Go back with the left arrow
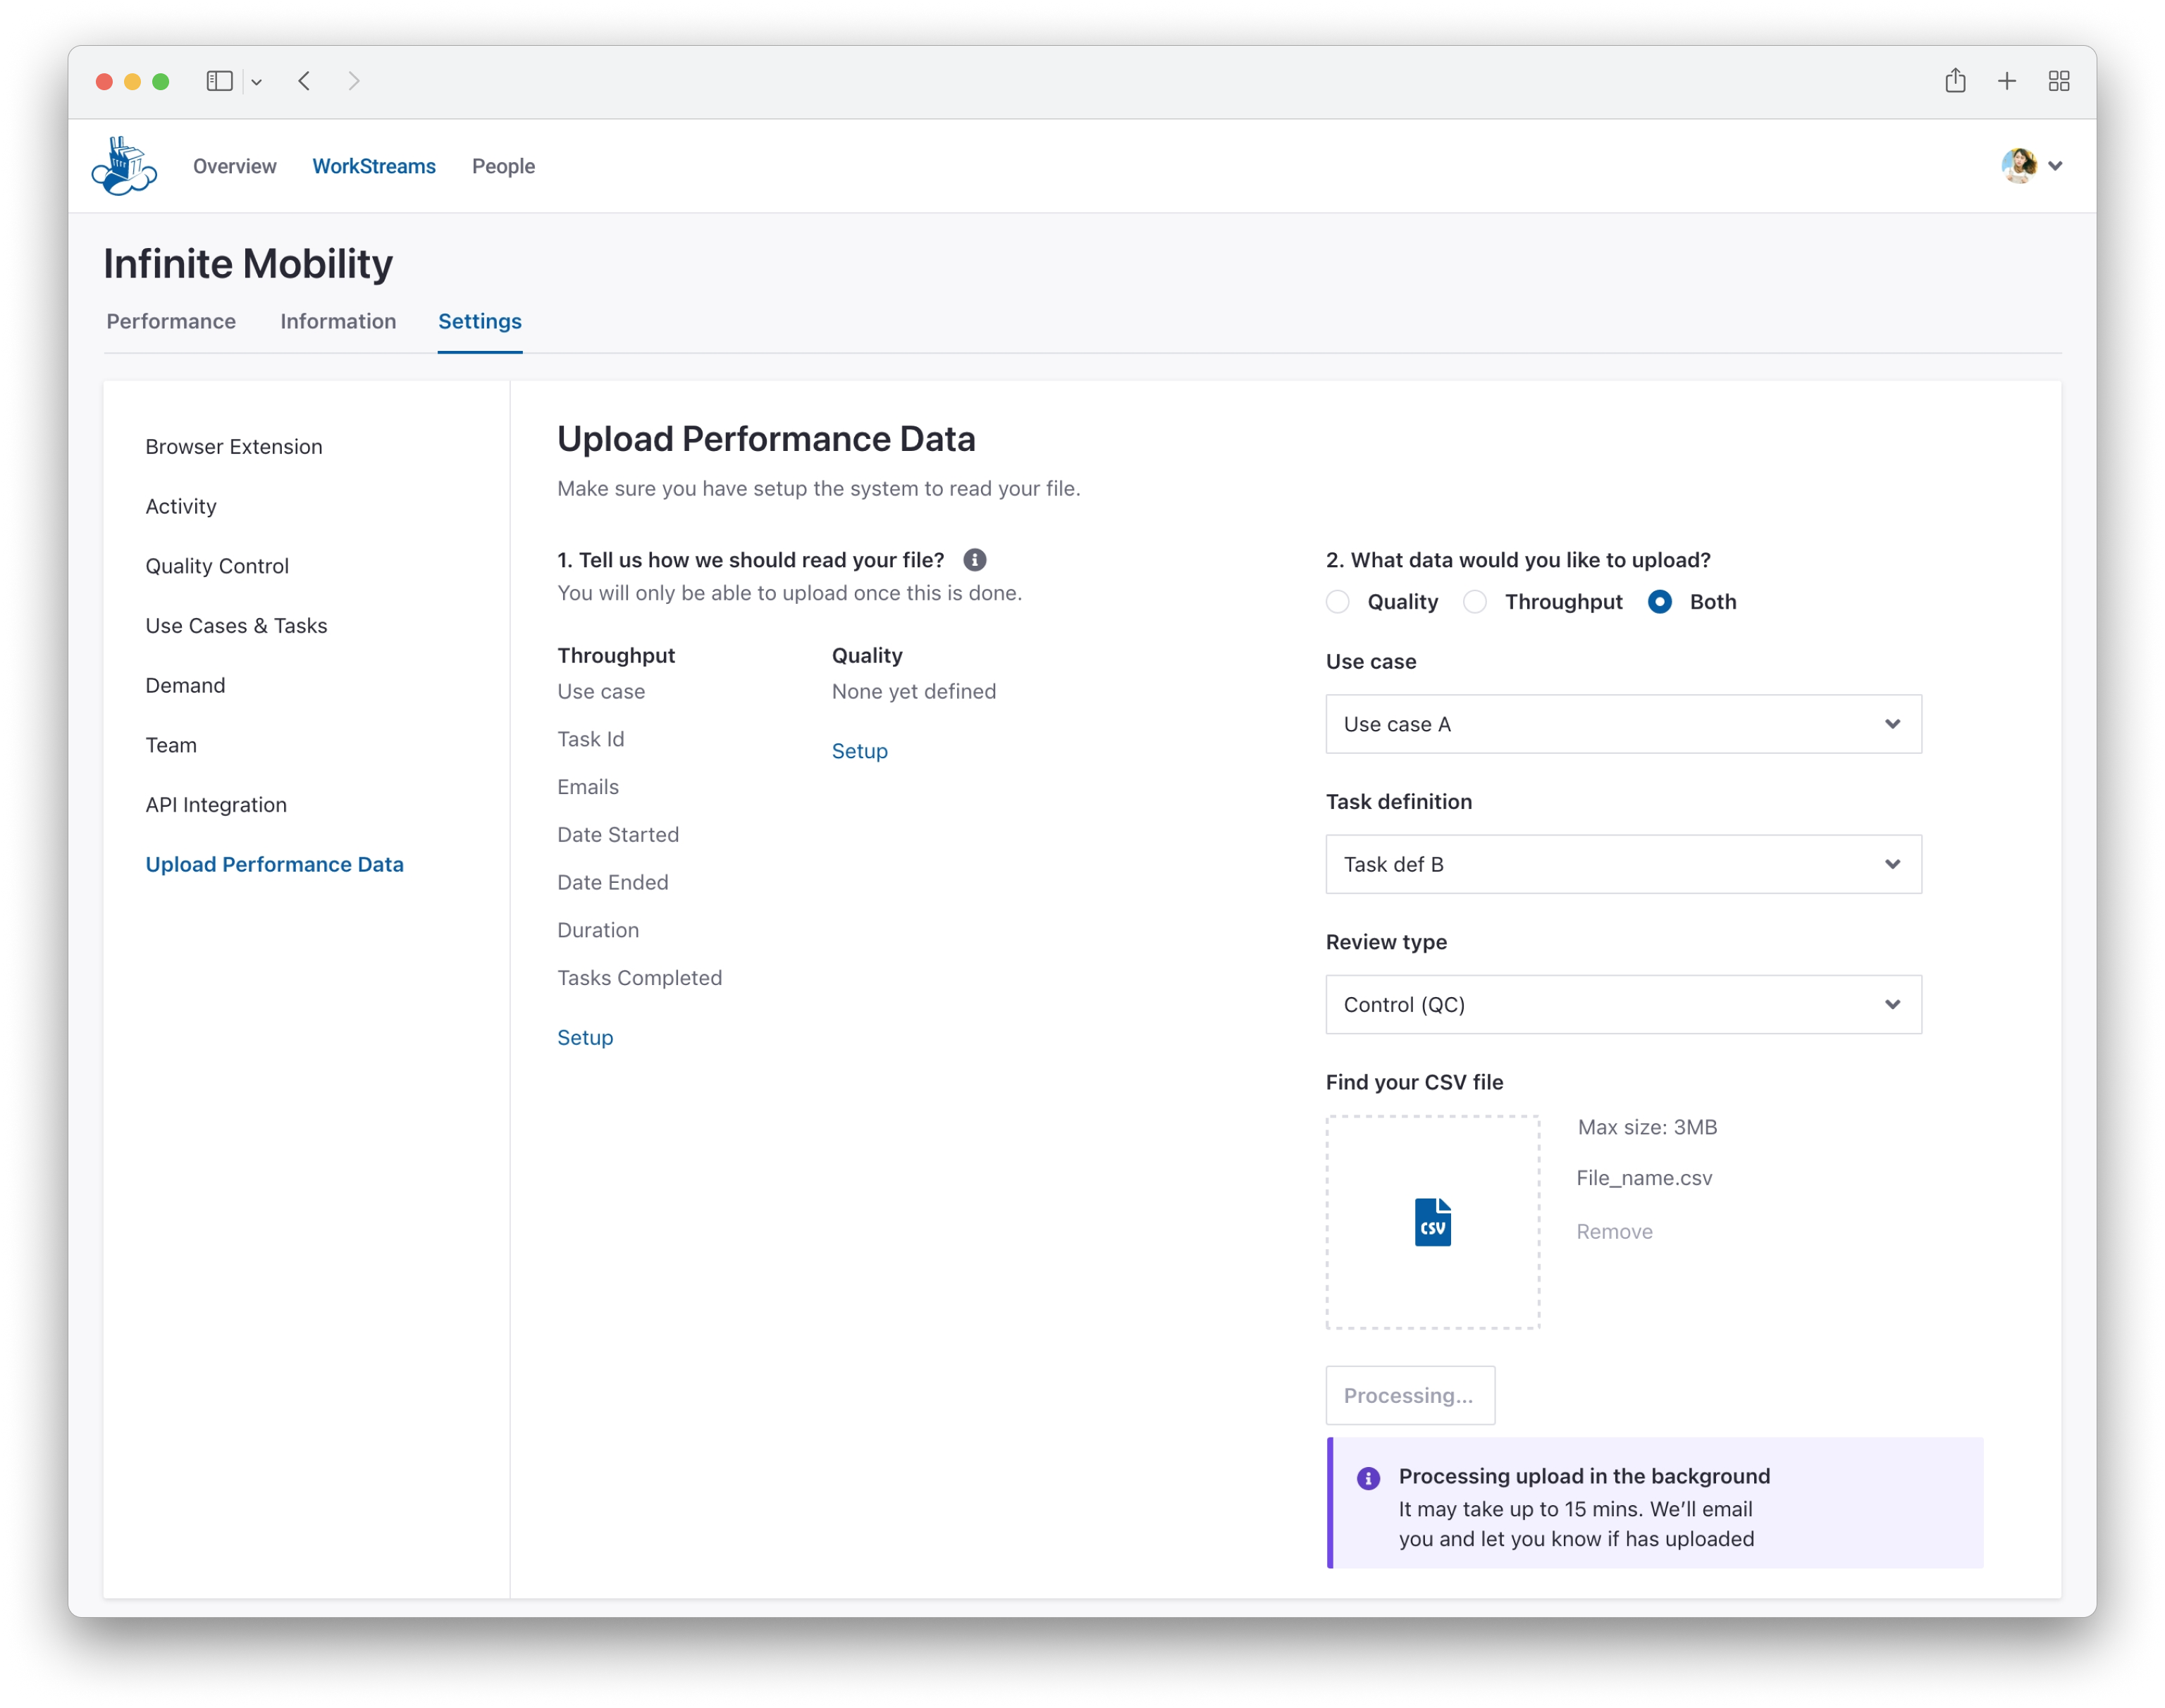Image resolution: width=2165 pixels, height=1708 pixels. (304, 81)
